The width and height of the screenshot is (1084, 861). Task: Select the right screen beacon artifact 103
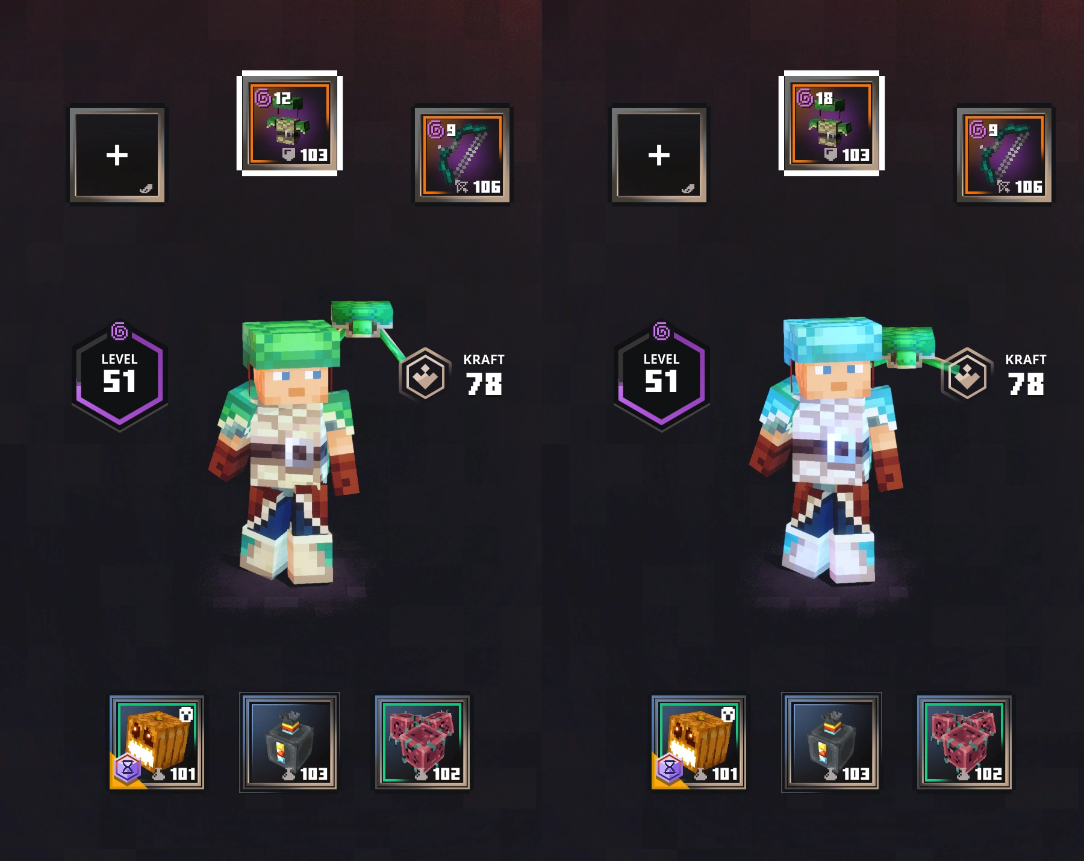(832, 742)
